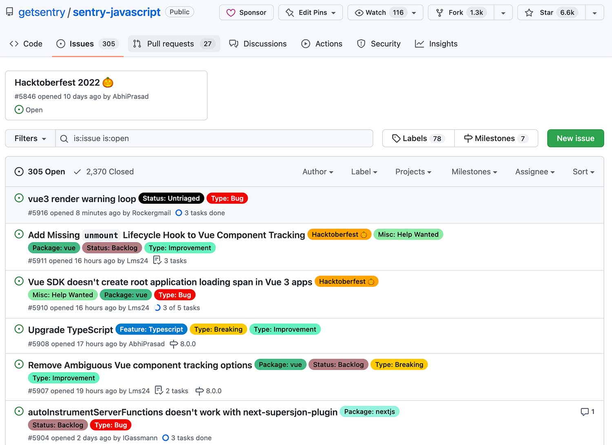The image size is (612, 445).
Task: Open the Upgrade TypeScript issue
Action: (71, 330)
